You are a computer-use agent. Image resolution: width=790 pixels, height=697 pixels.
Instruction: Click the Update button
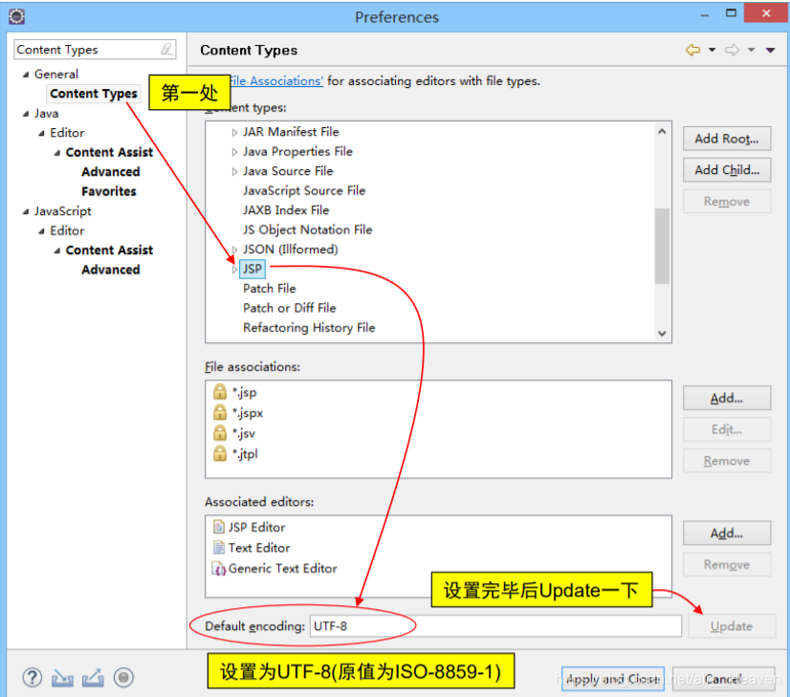point(732,626)
